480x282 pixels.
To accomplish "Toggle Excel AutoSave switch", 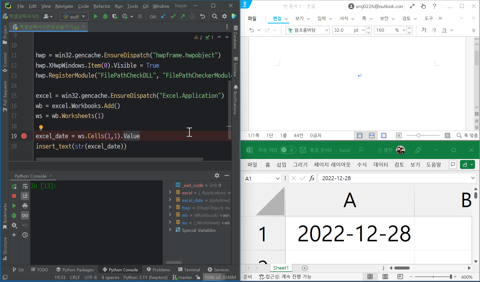I will [288, 150].
